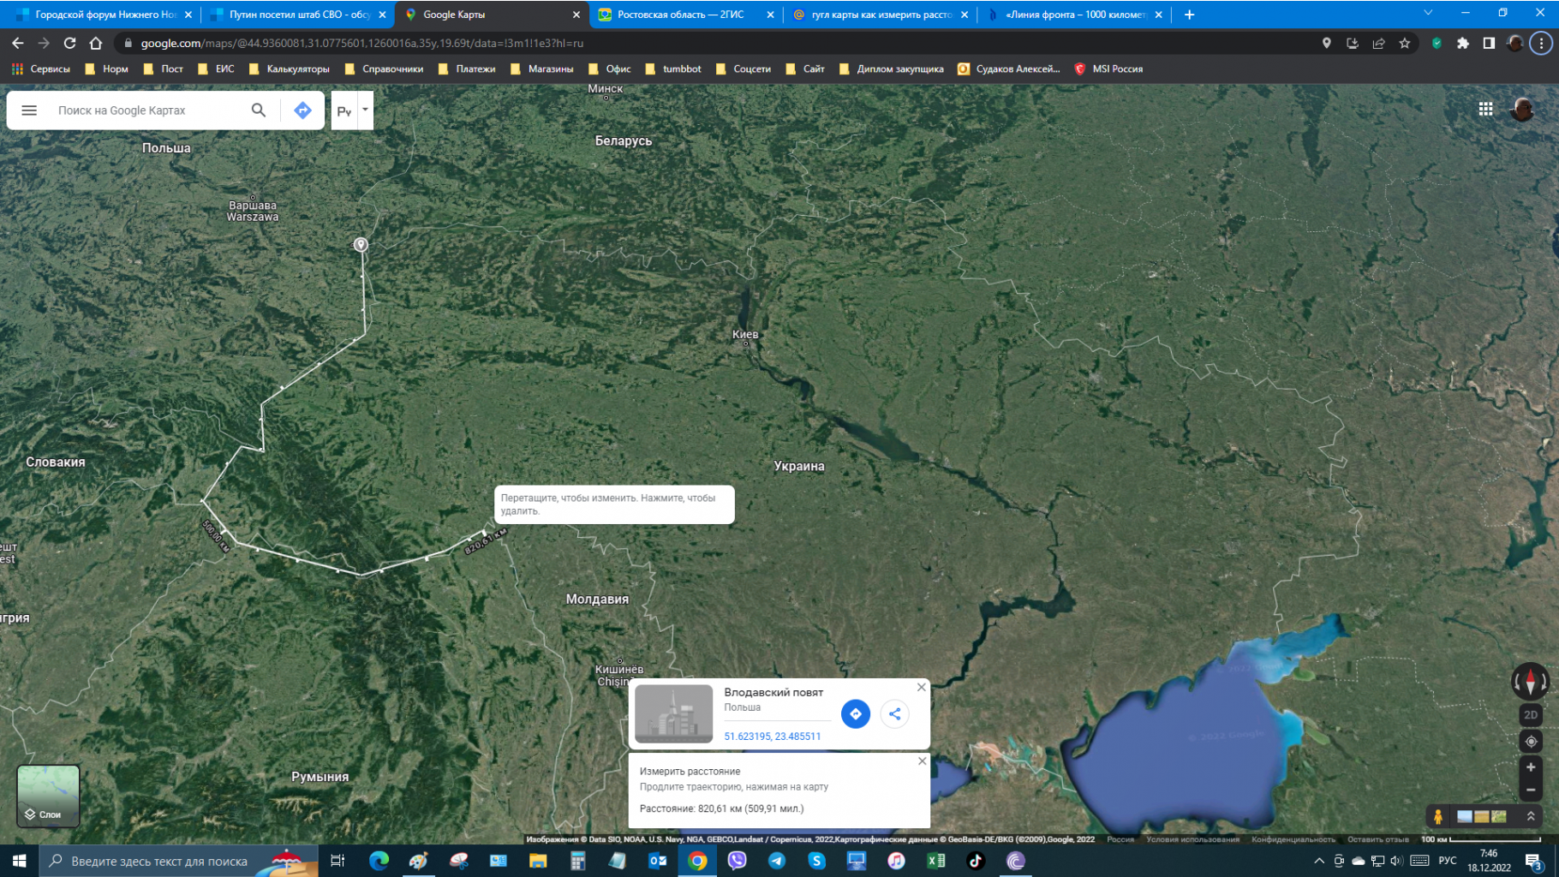Open the Диплом закупщика bookmark folder
1559x877 pixels.
[892, 69]
